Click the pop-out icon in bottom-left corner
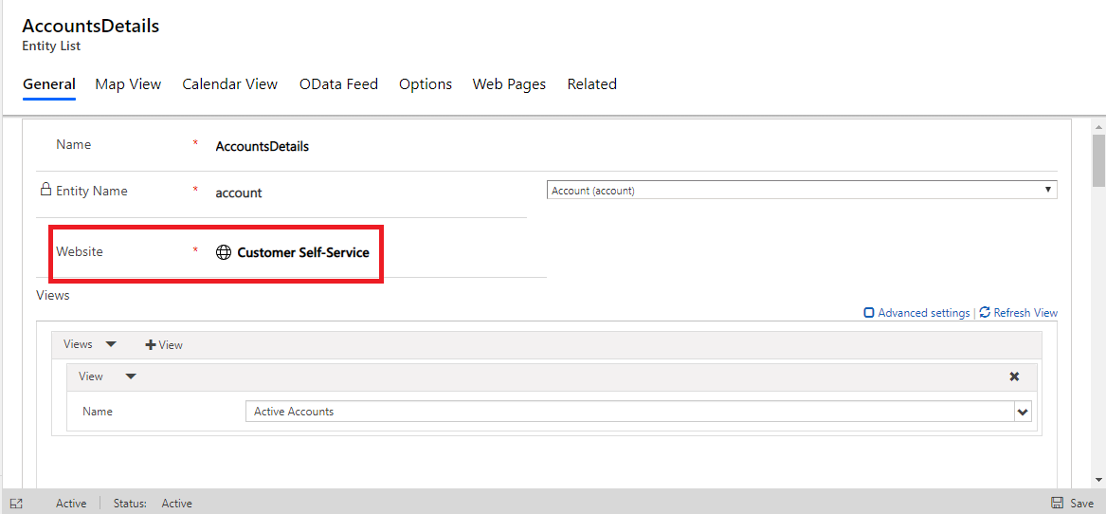Image resolution: width=1106 pixels, height=514 pixels. (16, 504)
